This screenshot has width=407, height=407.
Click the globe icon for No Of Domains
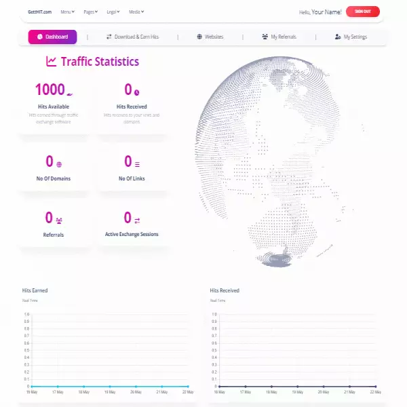tap(59, 164)
